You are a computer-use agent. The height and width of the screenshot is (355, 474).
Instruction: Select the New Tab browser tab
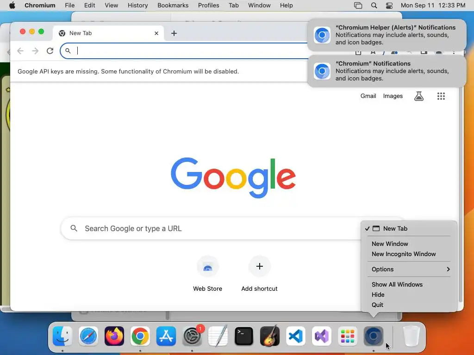coord(108,33)
